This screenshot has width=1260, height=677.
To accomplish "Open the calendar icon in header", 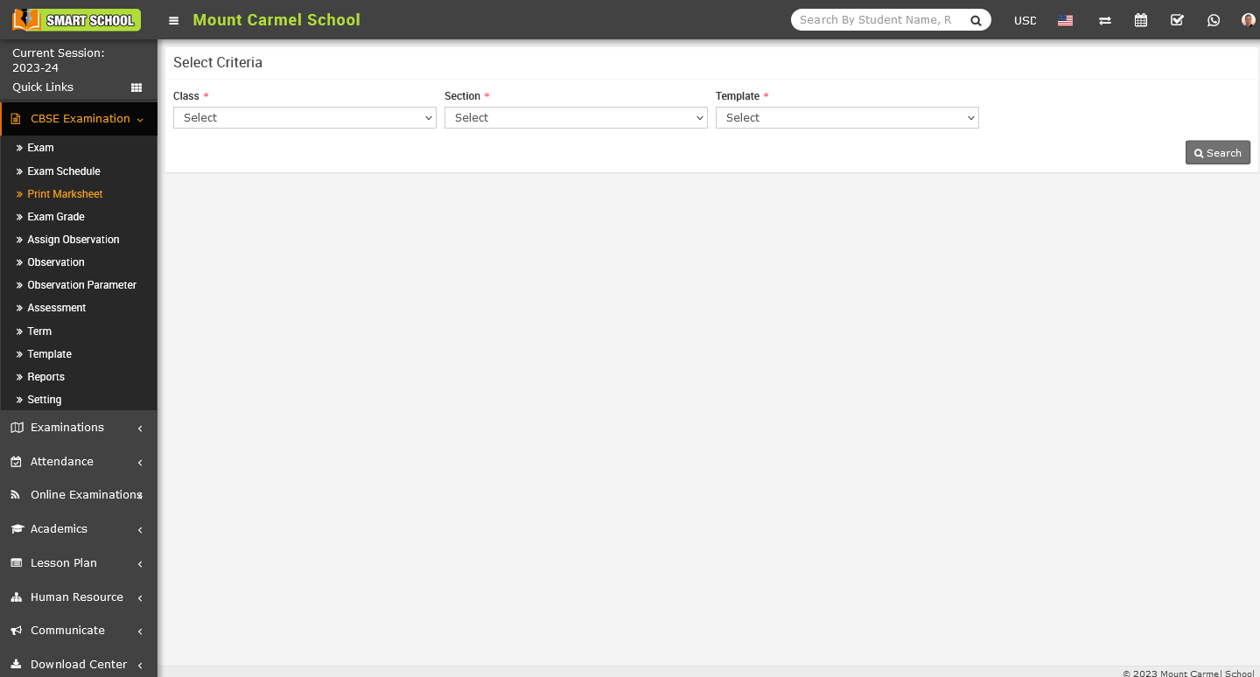I will click(1141, 20).
